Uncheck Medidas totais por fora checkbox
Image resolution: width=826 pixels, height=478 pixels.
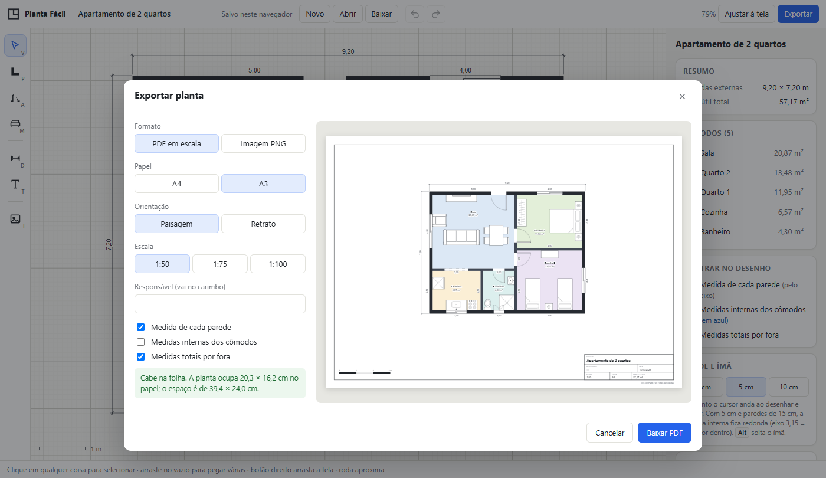click(140, 356)
